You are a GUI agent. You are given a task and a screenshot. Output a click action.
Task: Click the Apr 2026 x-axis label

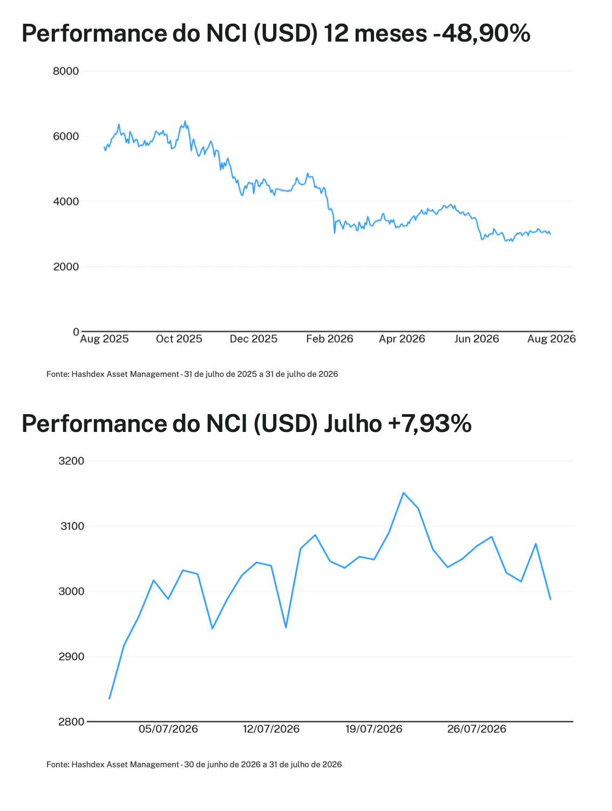(402, 339)
